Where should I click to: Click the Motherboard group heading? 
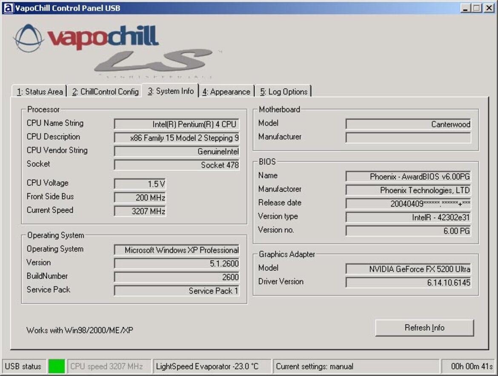click(279, 109)
